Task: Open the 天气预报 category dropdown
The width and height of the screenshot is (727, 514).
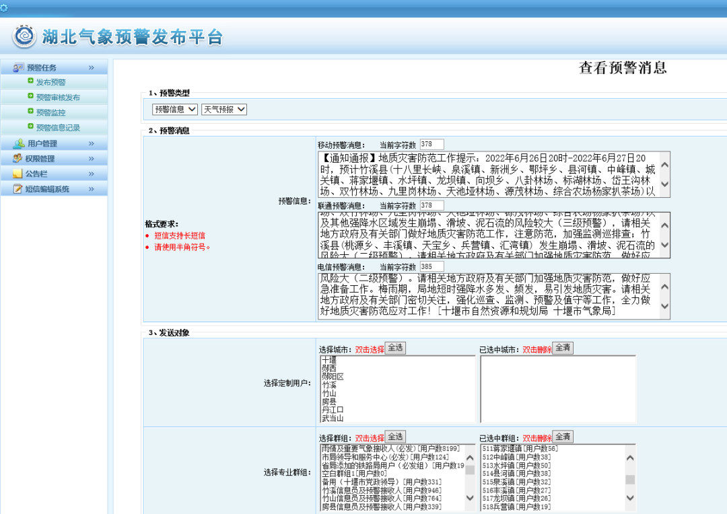Action: [x=224, y=109]
